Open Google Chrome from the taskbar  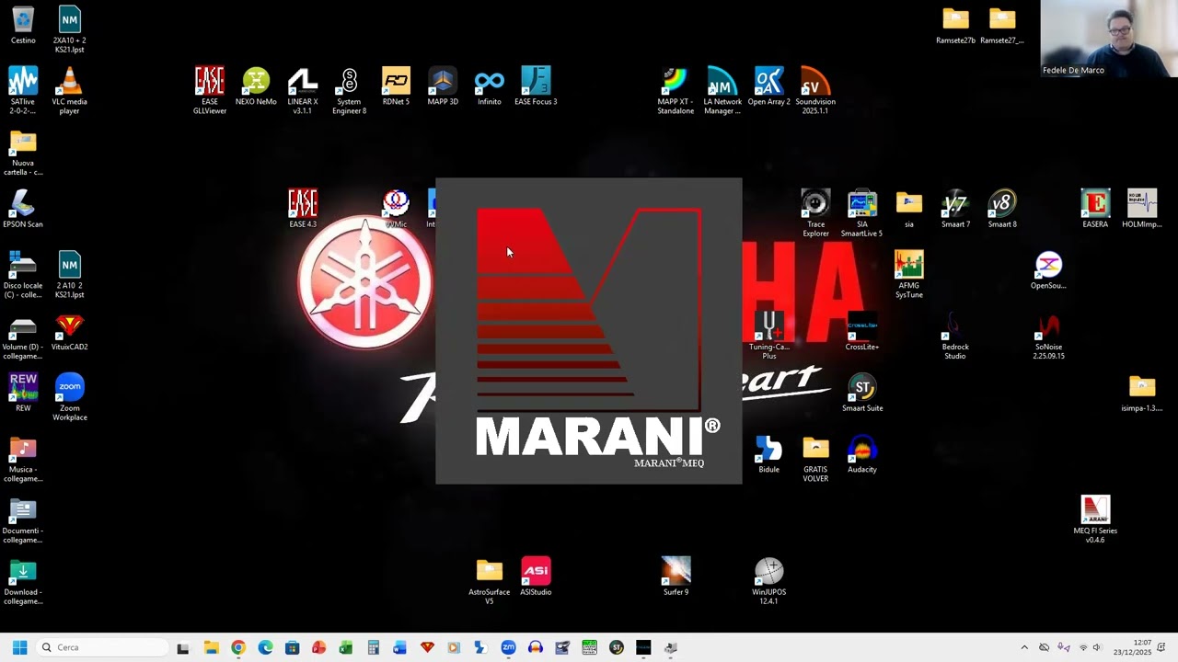[238, 647]
